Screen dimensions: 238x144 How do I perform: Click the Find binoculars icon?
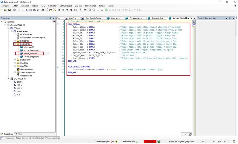(43, 10)
